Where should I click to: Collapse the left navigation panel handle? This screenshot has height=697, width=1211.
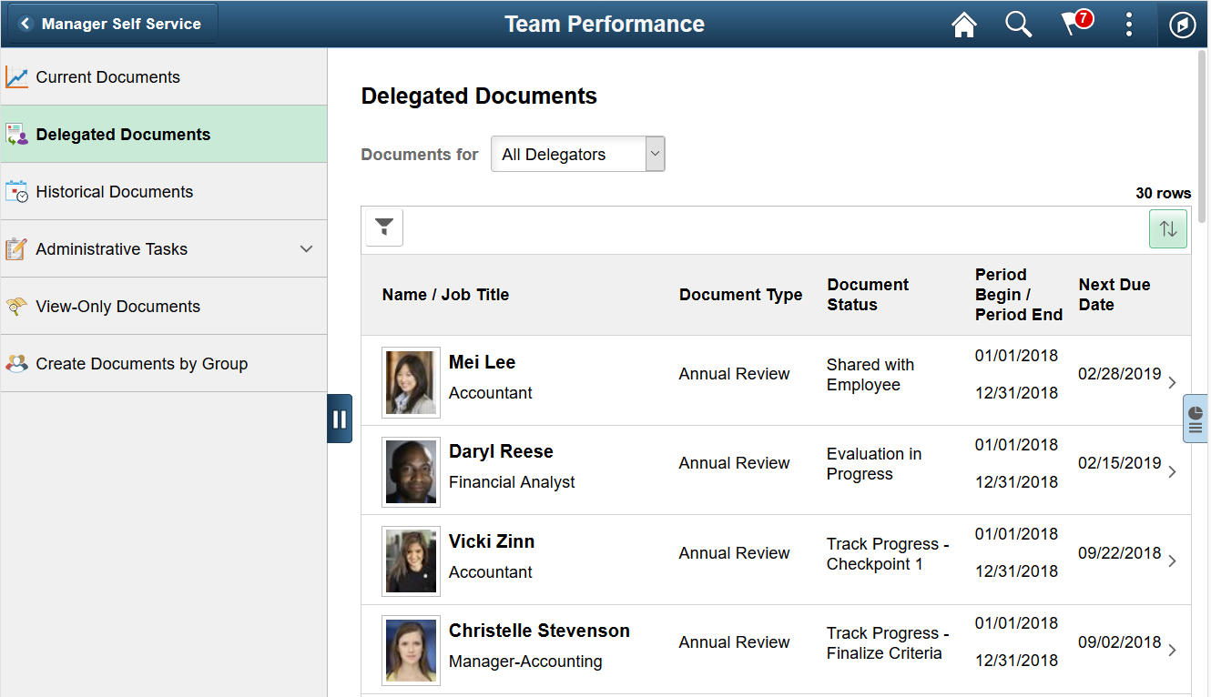340,419
